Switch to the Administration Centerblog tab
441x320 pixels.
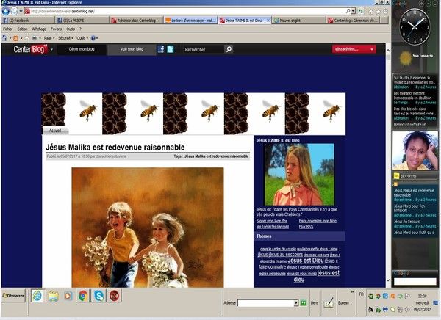(x=137, y=21)
